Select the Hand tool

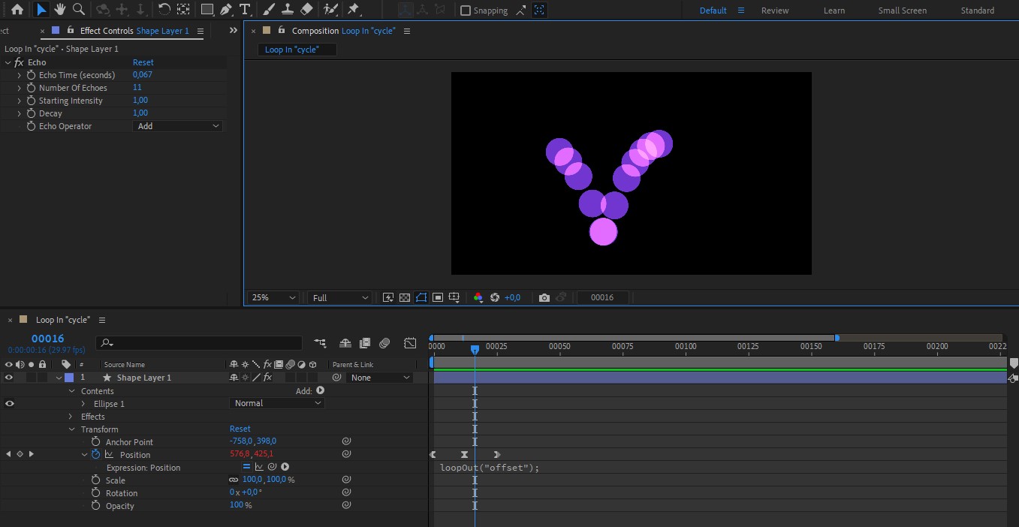59,10
